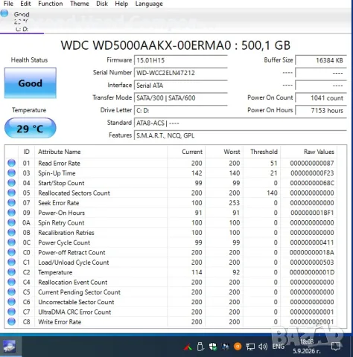Select the Good C: D: disk tab
The image size is (353, 357).
tap(22, 22)
